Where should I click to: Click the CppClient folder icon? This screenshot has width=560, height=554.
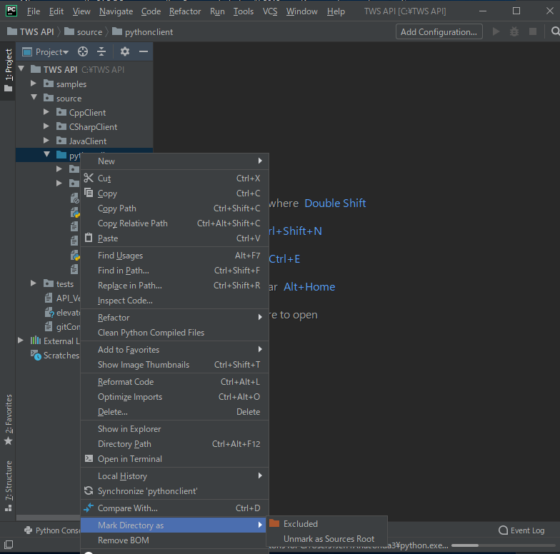tap(61, 113)
